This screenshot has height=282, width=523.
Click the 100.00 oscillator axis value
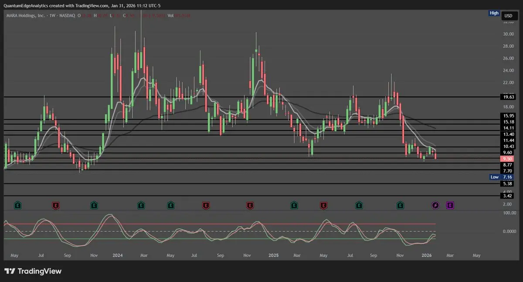[509, 213]
